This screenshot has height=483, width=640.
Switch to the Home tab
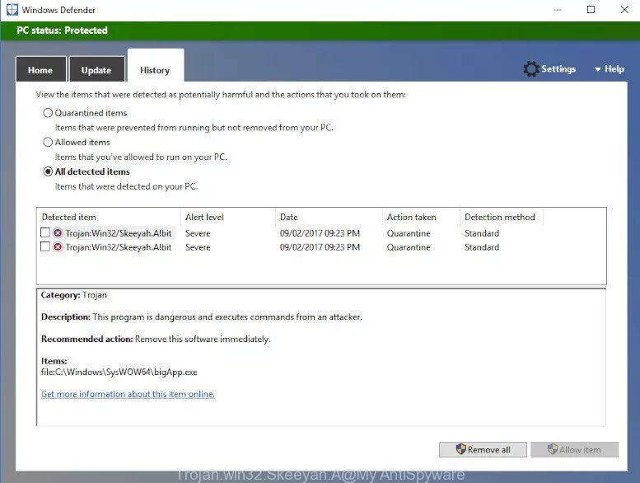(x=40, y=70)
